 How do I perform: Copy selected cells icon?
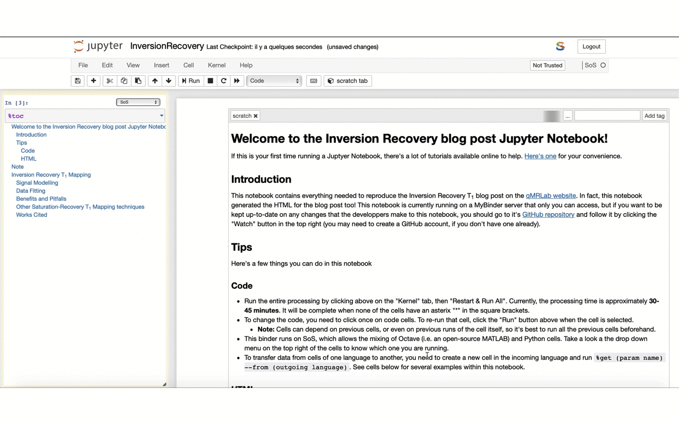coord(124,81)
